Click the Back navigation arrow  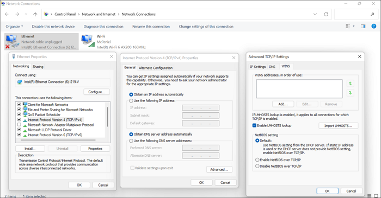(7, 14)
